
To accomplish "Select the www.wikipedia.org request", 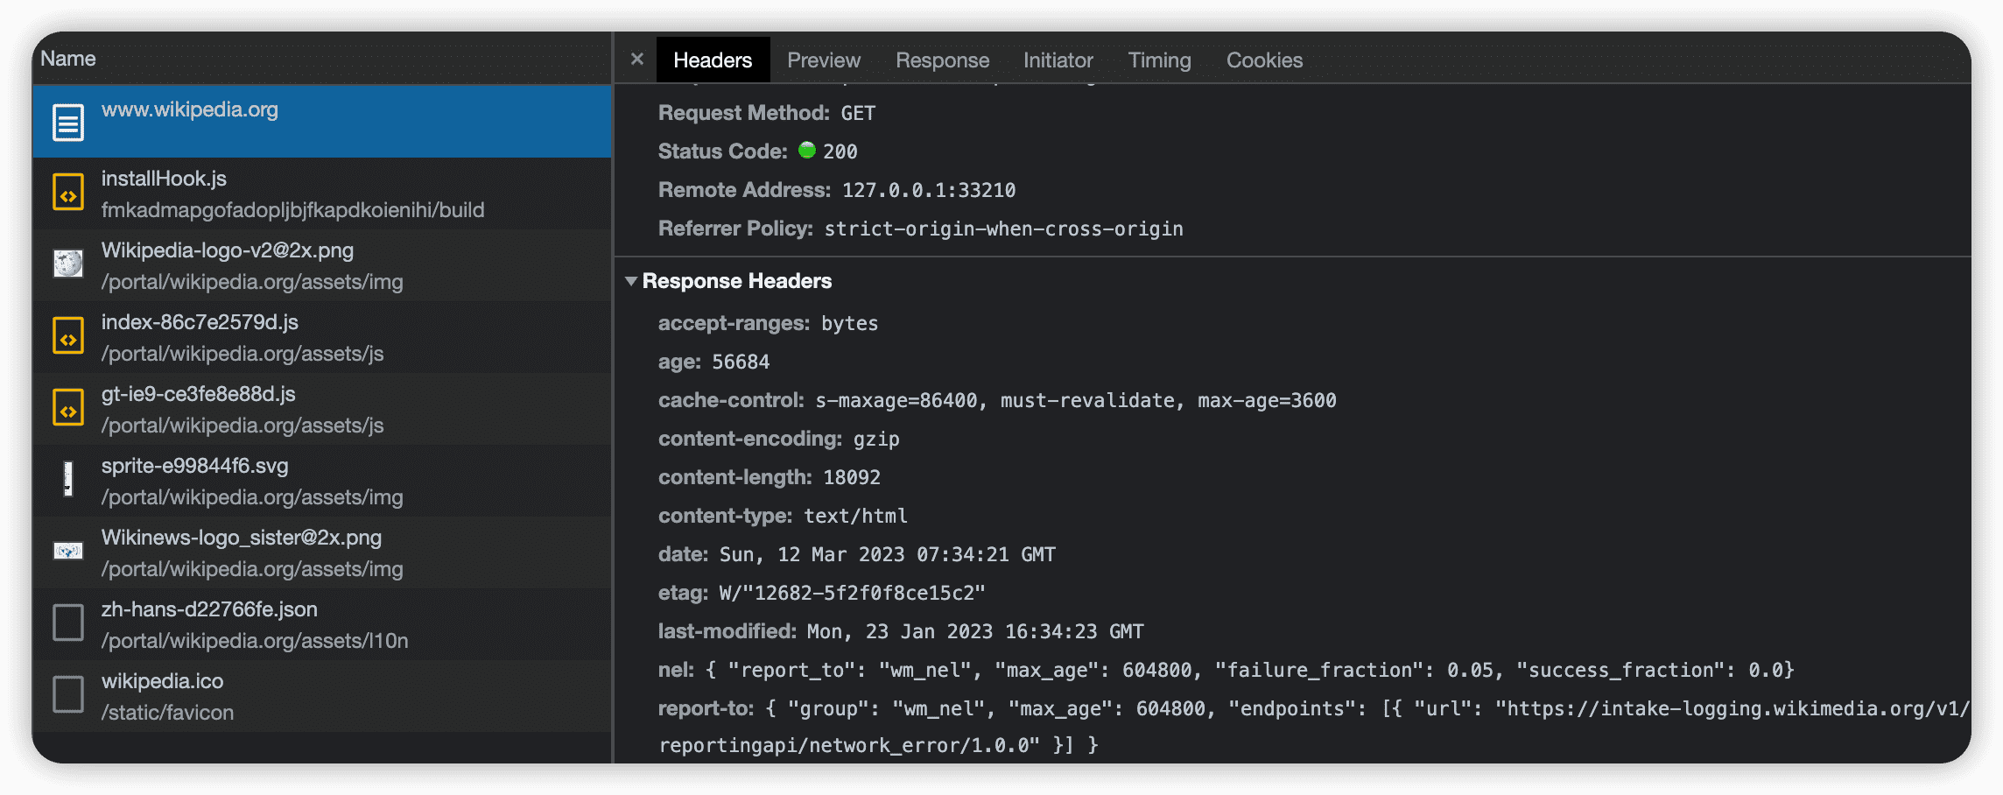I will 321,122.
